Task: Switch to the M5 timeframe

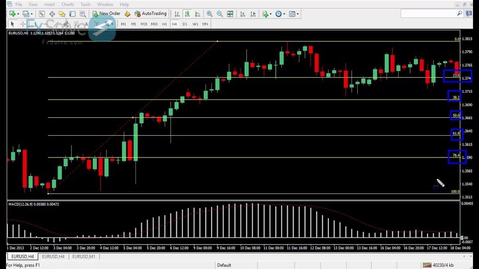Action: (134, 24)
